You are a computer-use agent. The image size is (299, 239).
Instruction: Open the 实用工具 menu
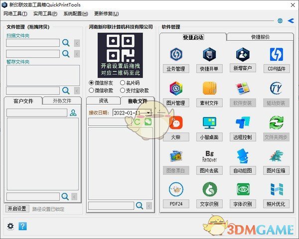coord(45,14)
